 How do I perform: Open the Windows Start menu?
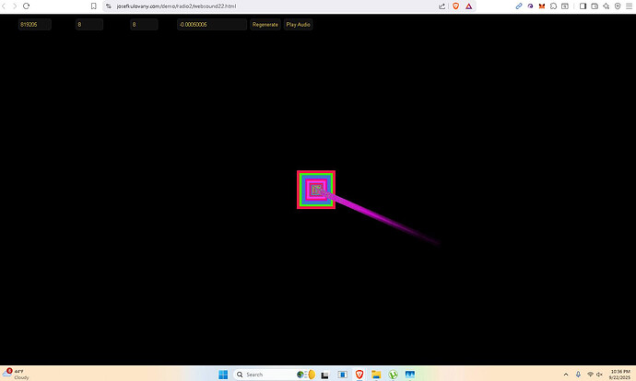224,375
